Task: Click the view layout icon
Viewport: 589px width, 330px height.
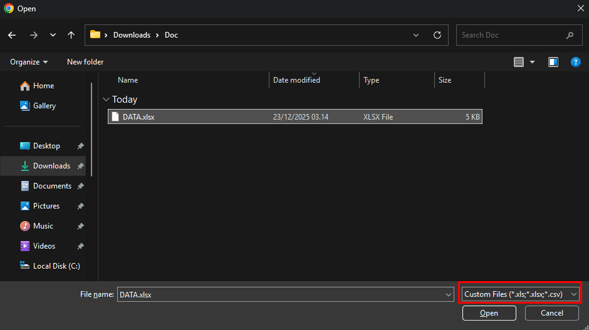Action: (x=519, y=62)
